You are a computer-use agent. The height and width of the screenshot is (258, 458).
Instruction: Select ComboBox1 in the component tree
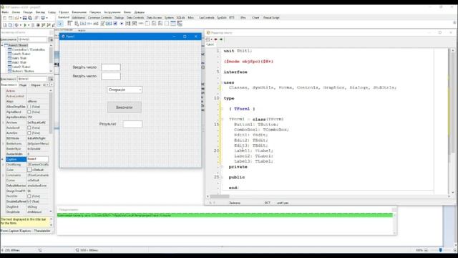pyautogui.click(x=26, y=49)
